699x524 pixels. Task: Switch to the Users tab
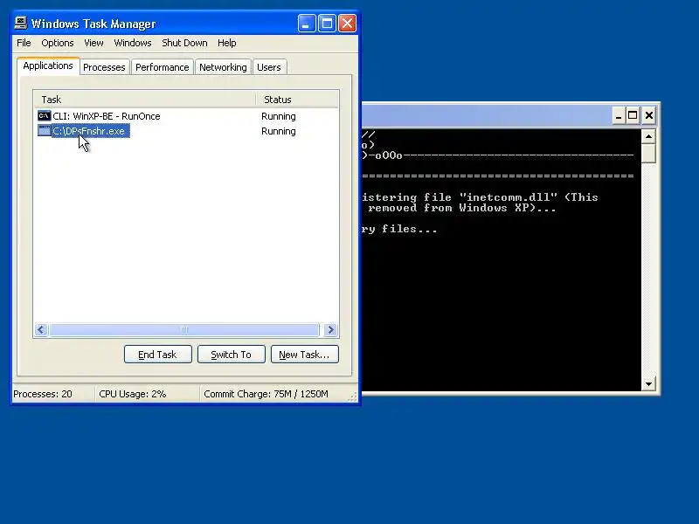coord(269,67)
